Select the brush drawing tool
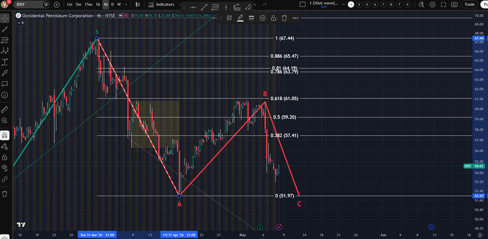 (5, 73)
